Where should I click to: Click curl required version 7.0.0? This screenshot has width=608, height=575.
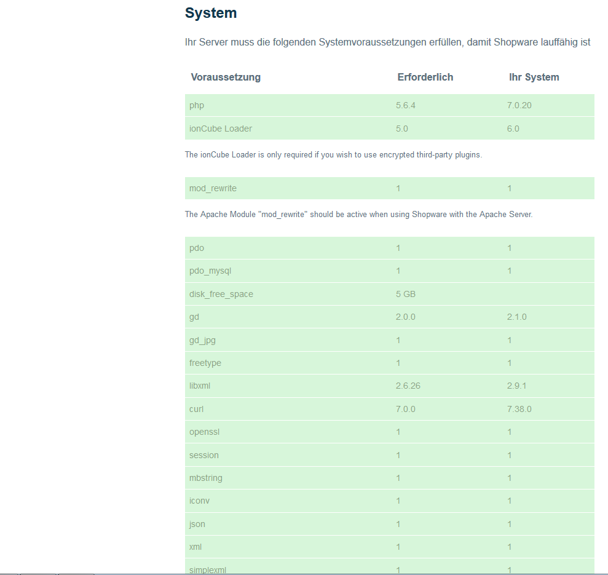406,409
